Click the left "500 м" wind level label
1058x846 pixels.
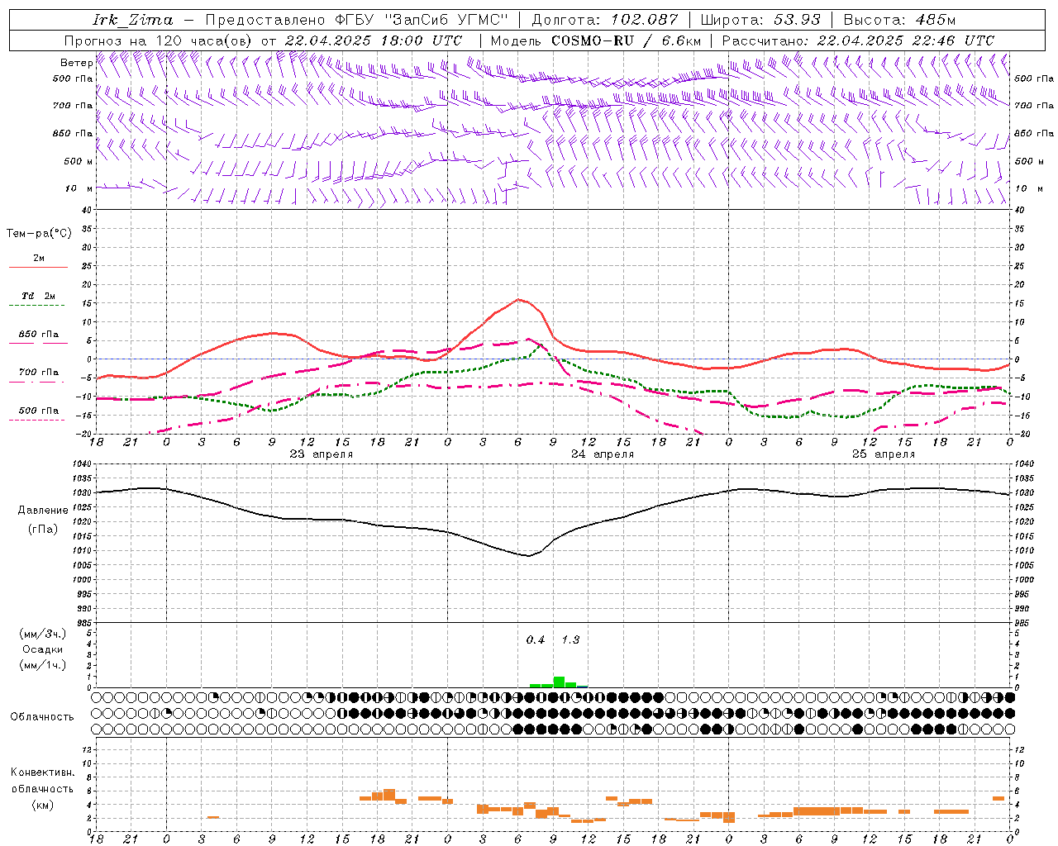click(78, 161)
